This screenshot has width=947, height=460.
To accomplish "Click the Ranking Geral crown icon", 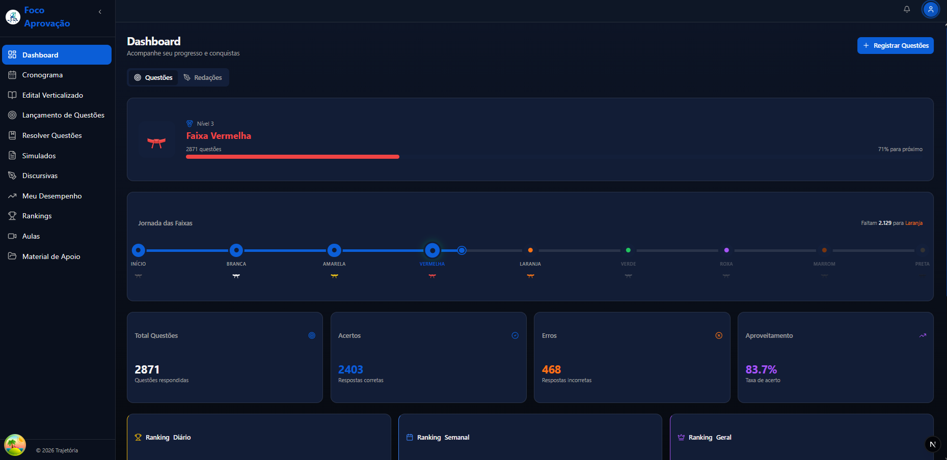I will [681, 437].
